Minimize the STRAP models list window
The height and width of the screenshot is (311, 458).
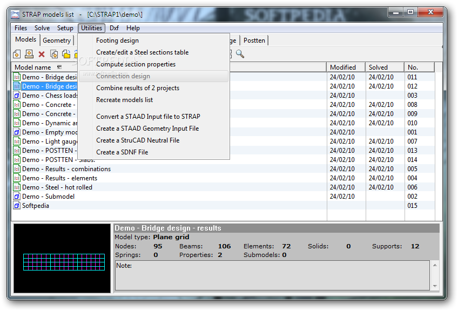396,12
